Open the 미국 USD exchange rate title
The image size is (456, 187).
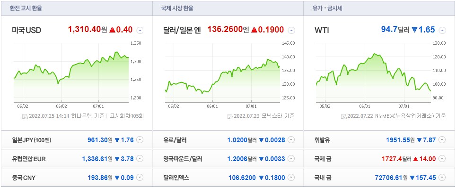(26, 30)
